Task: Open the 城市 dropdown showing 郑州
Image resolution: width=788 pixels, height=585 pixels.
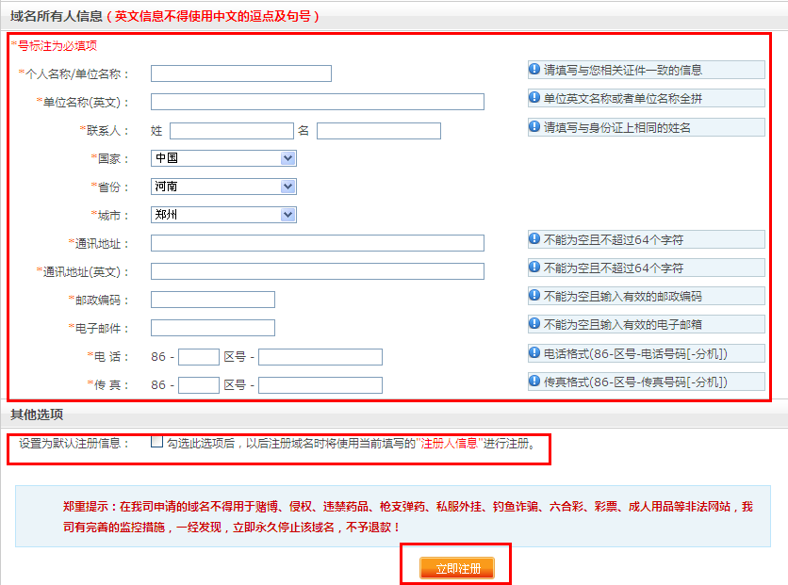Action: coord(224,215)
